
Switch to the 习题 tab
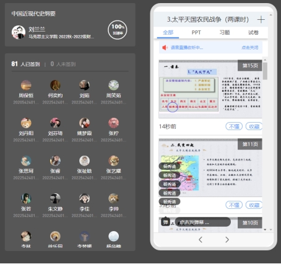[x=225, y=32]
